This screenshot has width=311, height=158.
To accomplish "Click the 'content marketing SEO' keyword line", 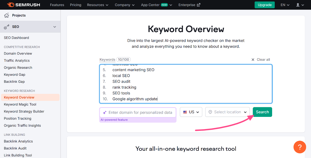I will coord(133,70).
